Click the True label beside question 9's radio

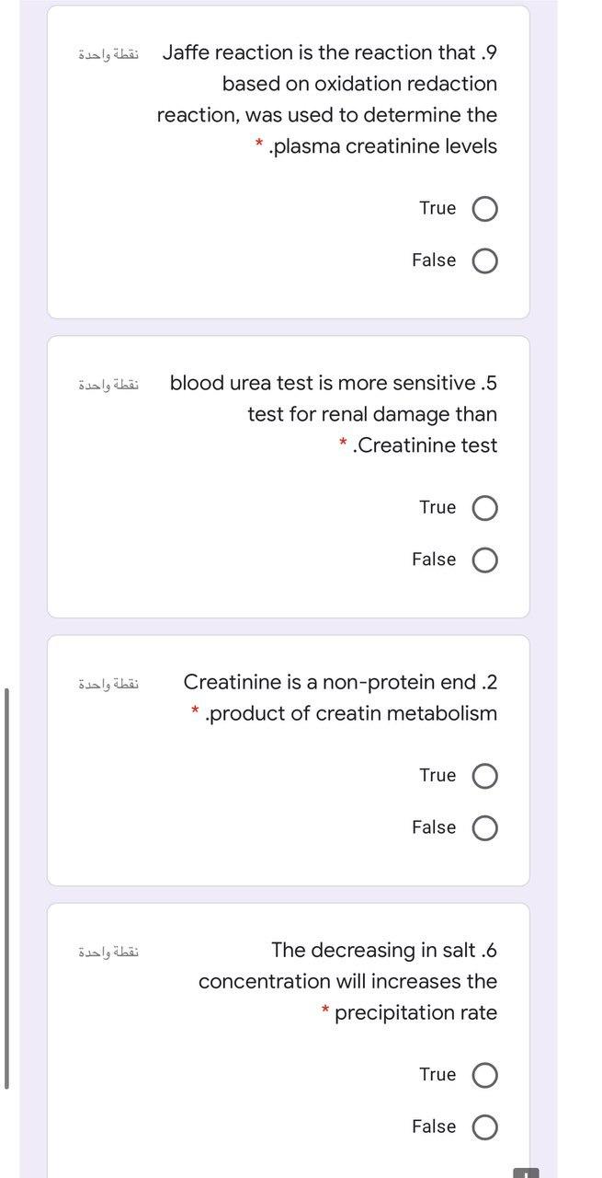[x=438, y=208]
